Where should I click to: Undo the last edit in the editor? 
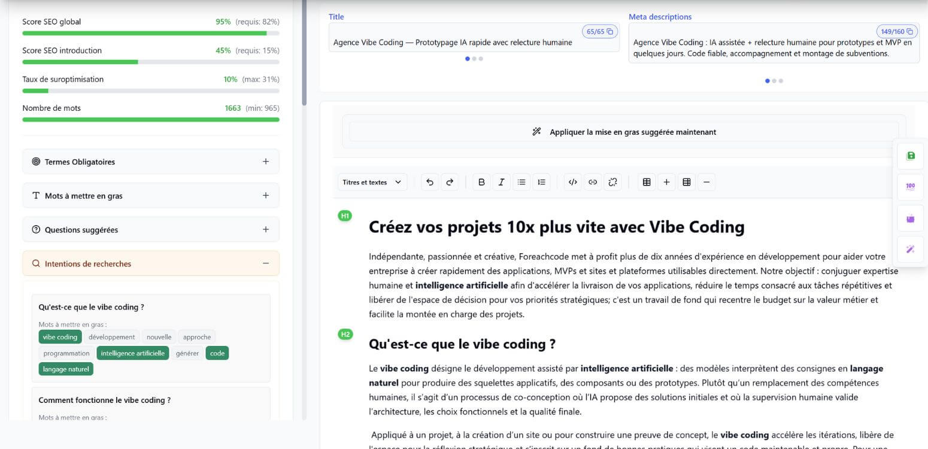430,183
